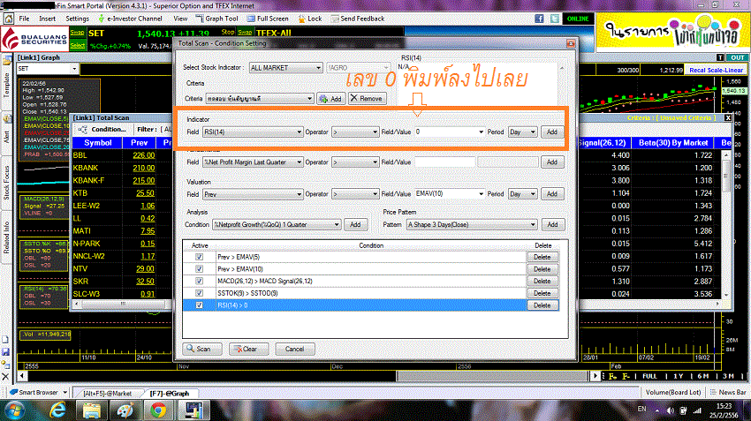Click the Scan button

[202, 349]
